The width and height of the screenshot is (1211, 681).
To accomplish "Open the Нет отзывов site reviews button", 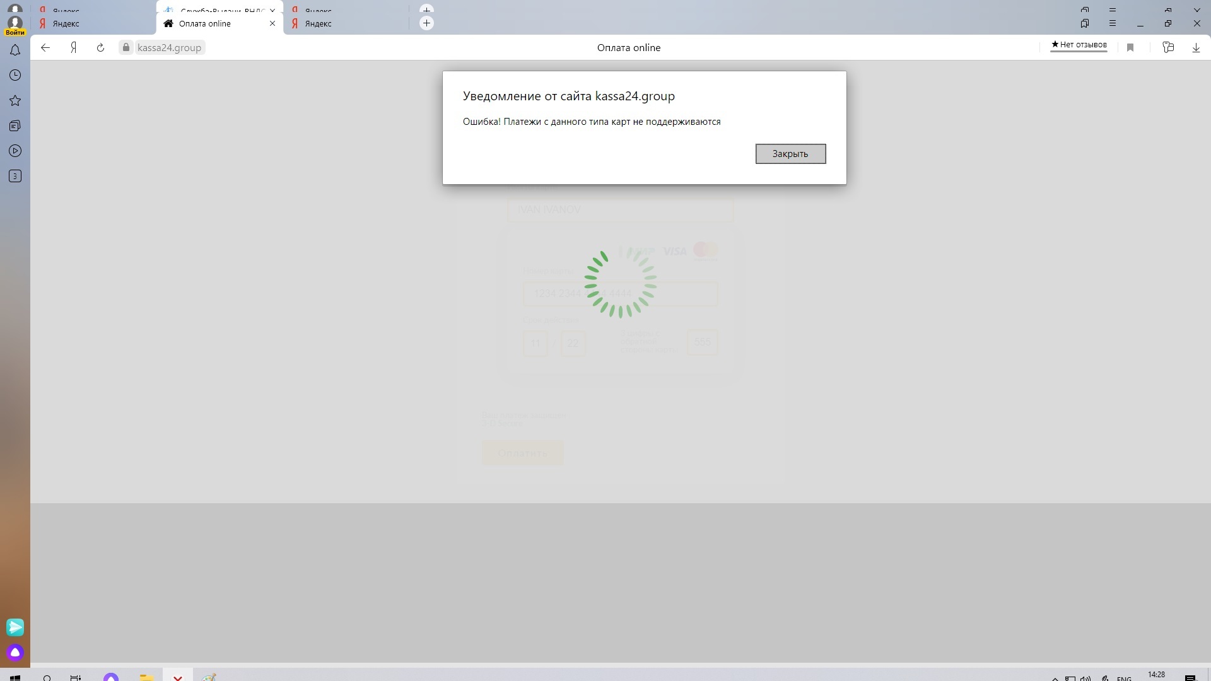I will pos(1079,45).
